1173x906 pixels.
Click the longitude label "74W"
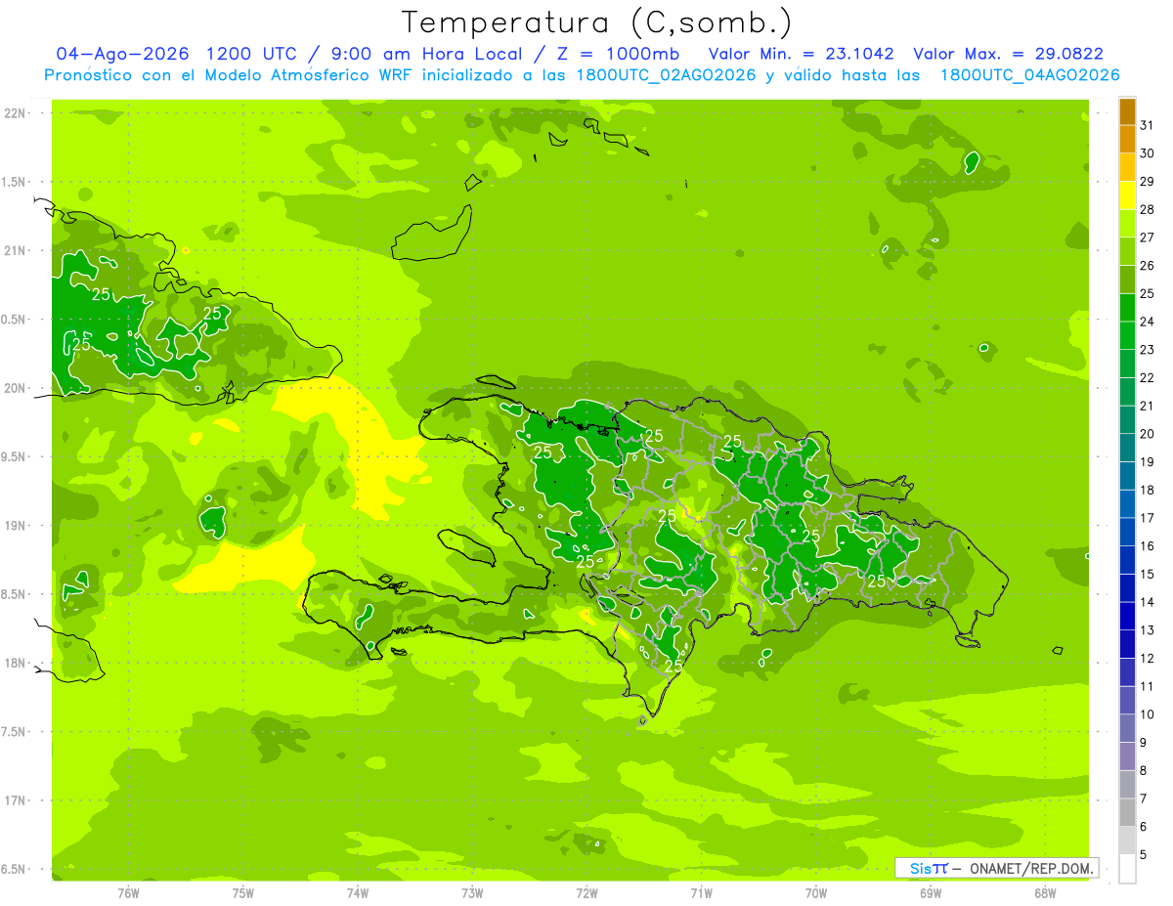[x=357, y=892]
